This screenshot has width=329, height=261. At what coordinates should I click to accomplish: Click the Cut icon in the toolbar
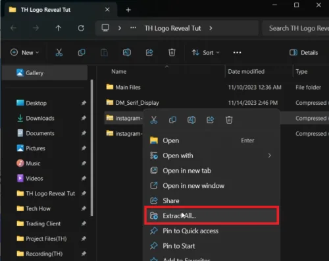coord(59,53)
